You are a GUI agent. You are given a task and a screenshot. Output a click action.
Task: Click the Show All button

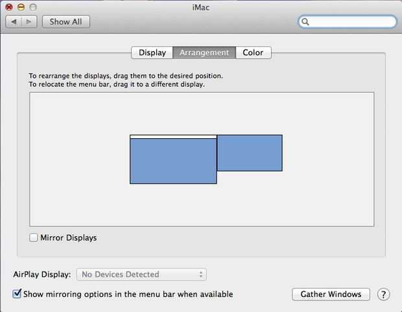tap(65, 21)
